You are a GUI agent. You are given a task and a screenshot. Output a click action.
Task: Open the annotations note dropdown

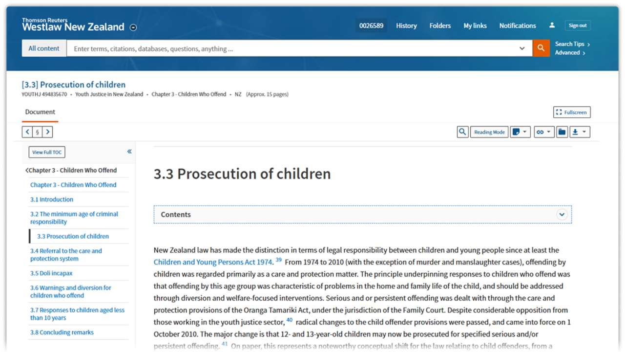point(520,132)
